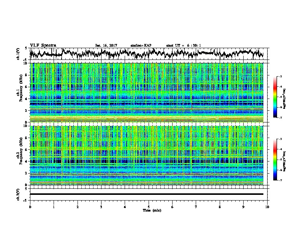This screenshot has height=232, width=301.
Task: Click the "10" kHz tick of ch.1 spectrogram
Action: coord(26,63)
